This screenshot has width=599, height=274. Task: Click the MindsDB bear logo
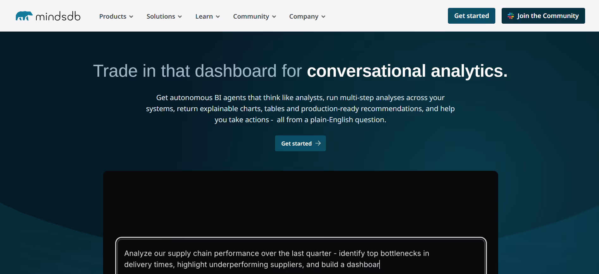(x=24, y=16)
